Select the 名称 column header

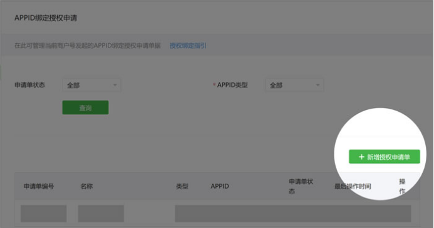pyautogui.click(x=86, y=186)
